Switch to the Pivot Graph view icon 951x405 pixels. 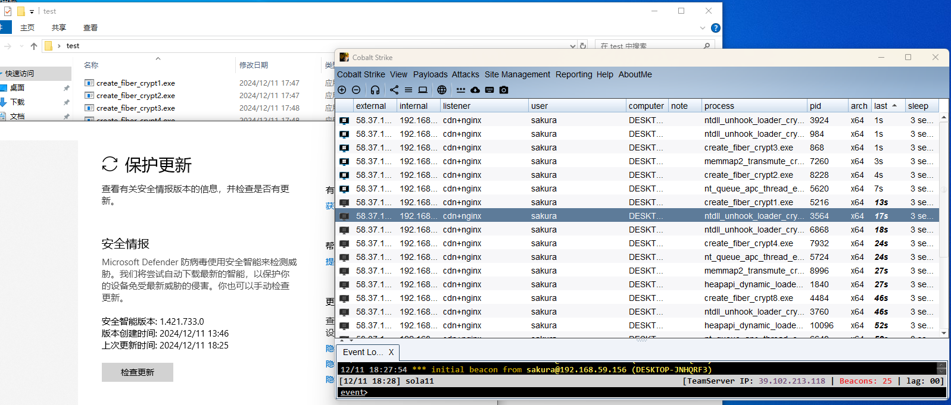tap(394, 90)
